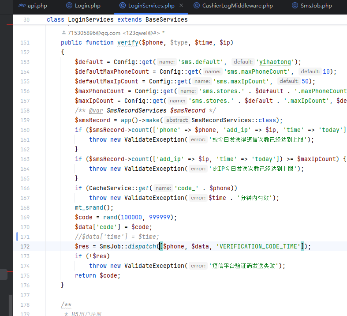Click the 此IP今日发送次数已经达到上限 string
Image resolution: width=347 pixels, height=316 pixels.
253,169
